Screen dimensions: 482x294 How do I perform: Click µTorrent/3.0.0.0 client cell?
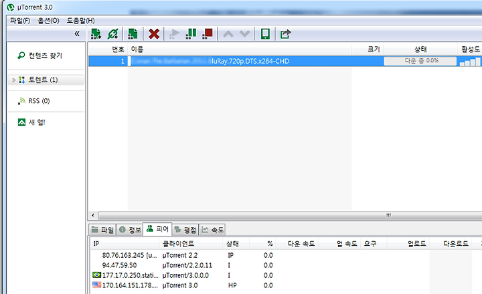(185, 275)
